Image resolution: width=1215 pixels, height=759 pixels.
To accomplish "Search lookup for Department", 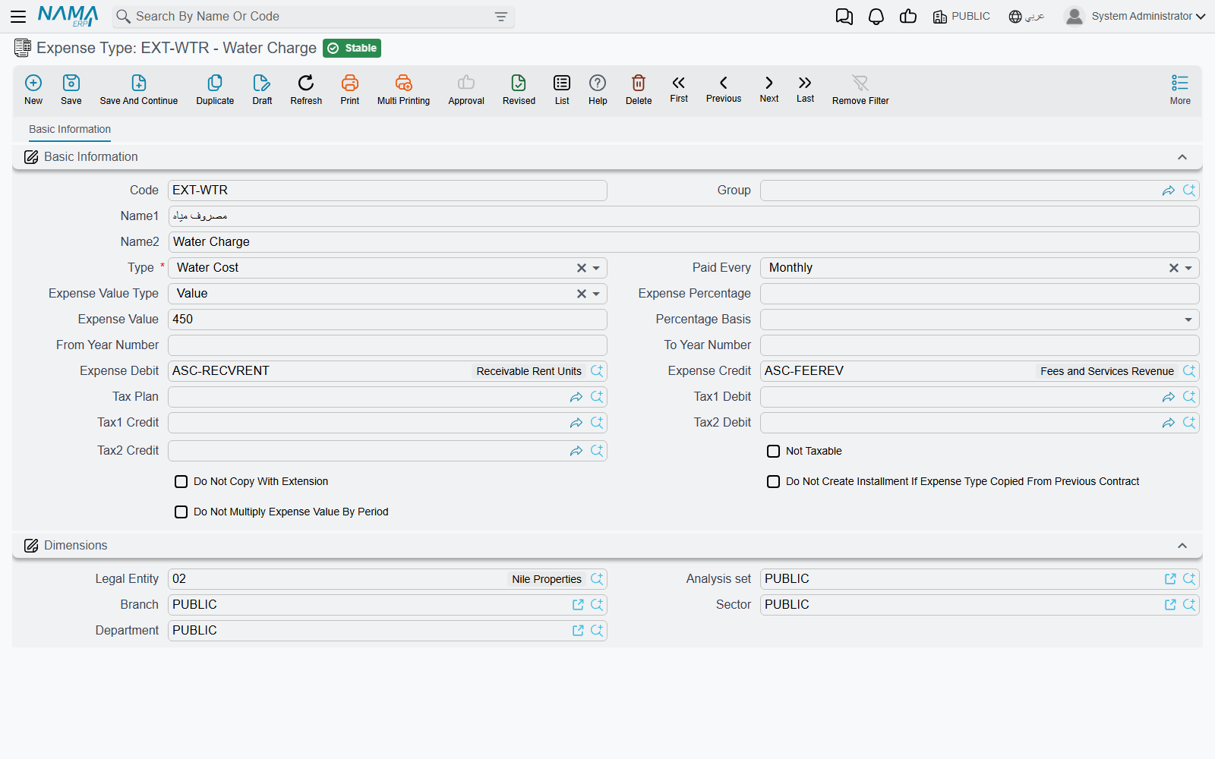I will (597, 631).
